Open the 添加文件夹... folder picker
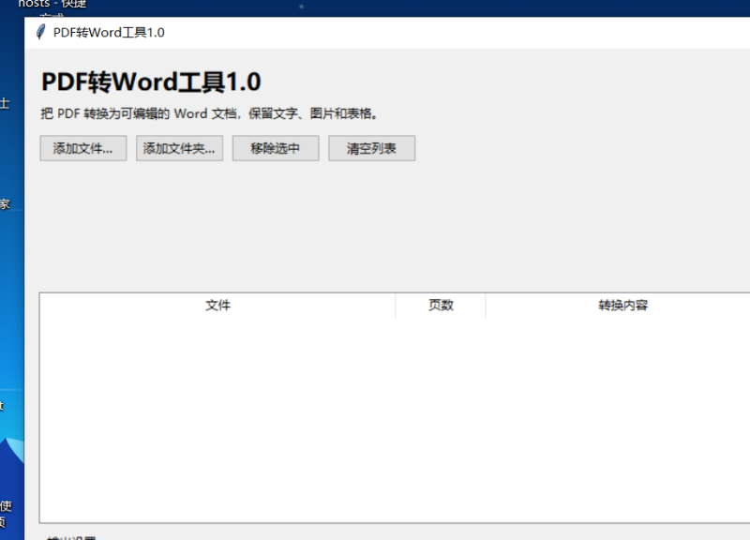Image resolution: width=750 pixels, height=540 pixels. pyautogui.click(x=179, y=148)
